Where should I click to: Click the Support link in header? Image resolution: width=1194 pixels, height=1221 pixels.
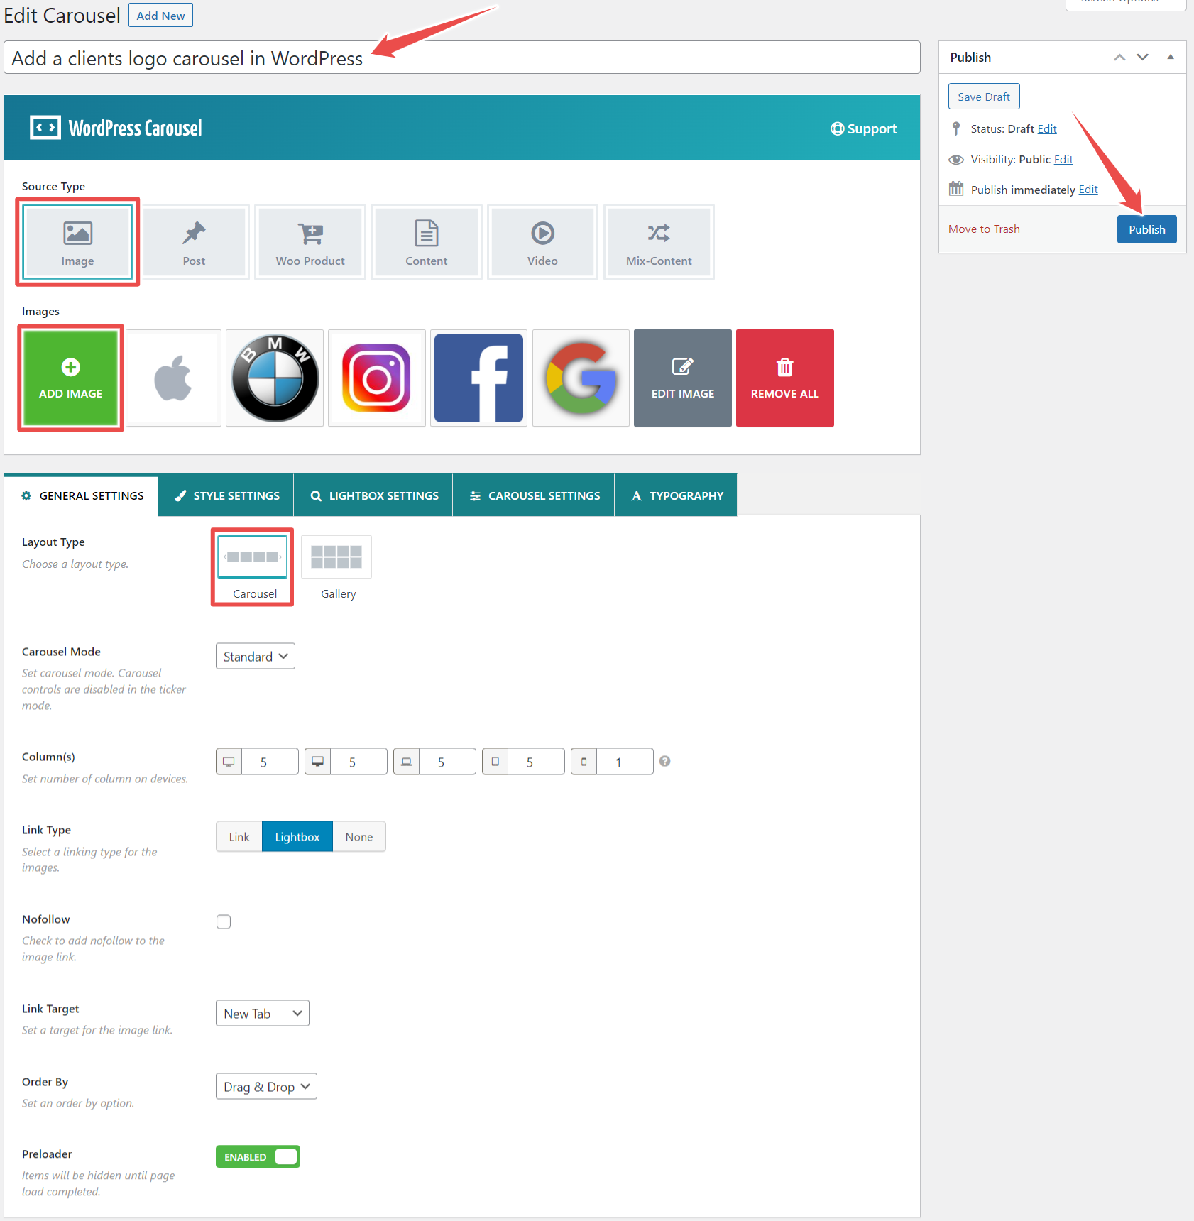(864, 128)
